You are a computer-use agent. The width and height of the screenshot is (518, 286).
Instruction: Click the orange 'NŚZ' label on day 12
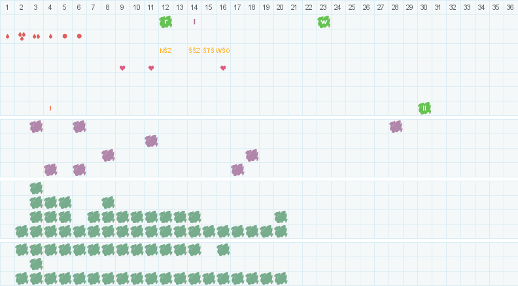(165, 50)
